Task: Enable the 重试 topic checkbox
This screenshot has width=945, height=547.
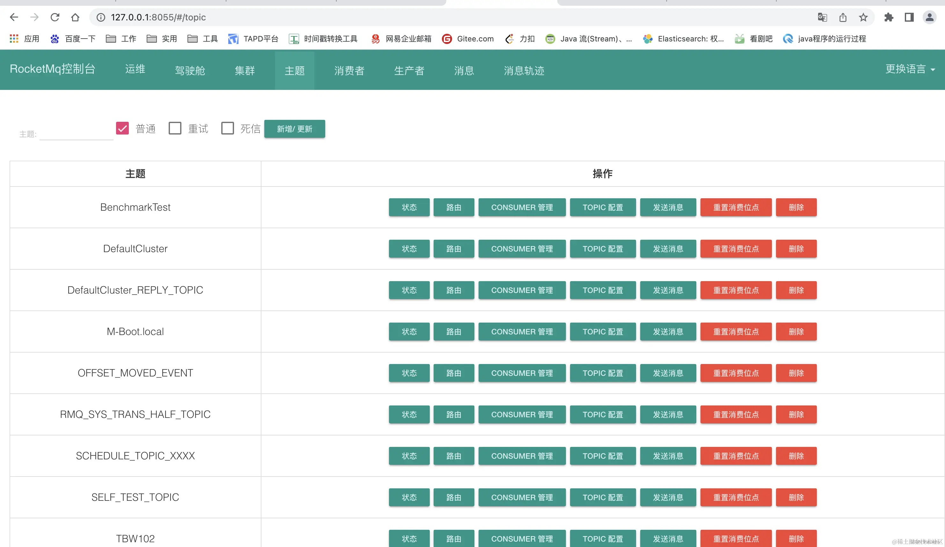Action: 175,128
